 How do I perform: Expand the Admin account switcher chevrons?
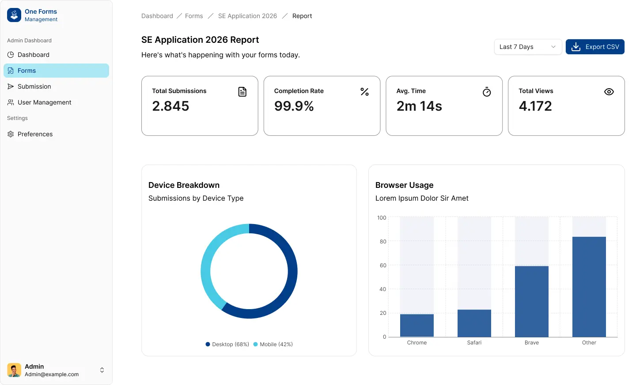click(102, 370)
